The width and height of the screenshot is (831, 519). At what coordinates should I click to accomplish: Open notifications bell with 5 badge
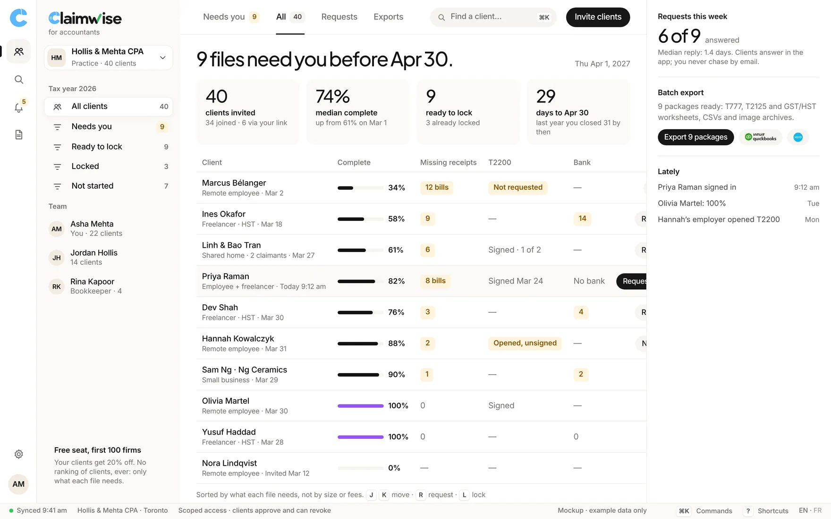coord(19,107)
